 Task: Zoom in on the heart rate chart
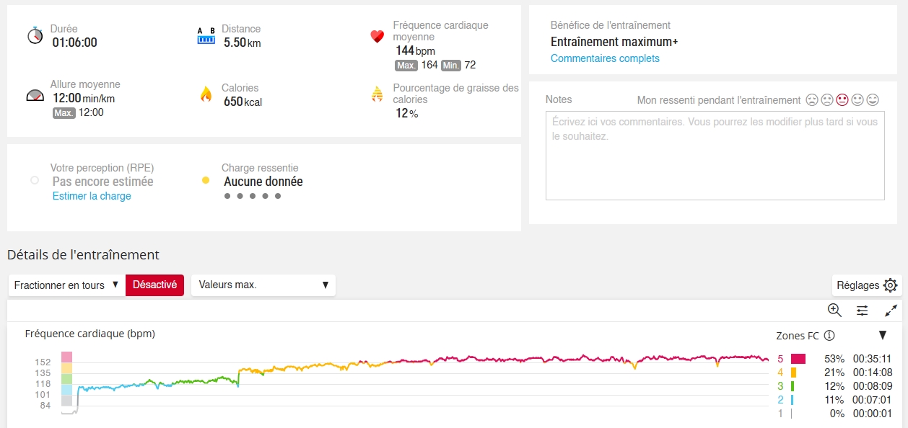tap(834, 310)
